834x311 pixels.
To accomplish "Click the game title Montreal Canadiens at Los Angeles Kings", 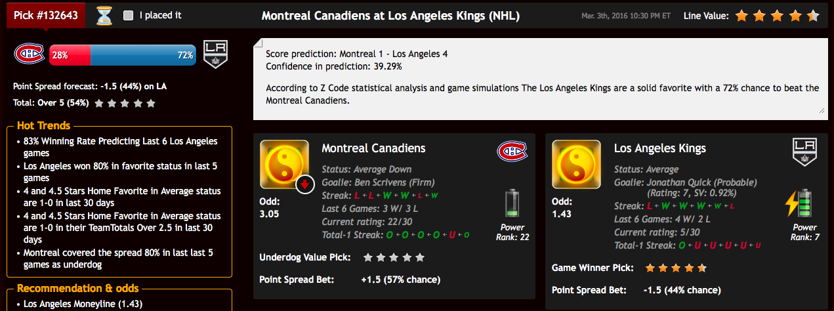I will 390,16.
